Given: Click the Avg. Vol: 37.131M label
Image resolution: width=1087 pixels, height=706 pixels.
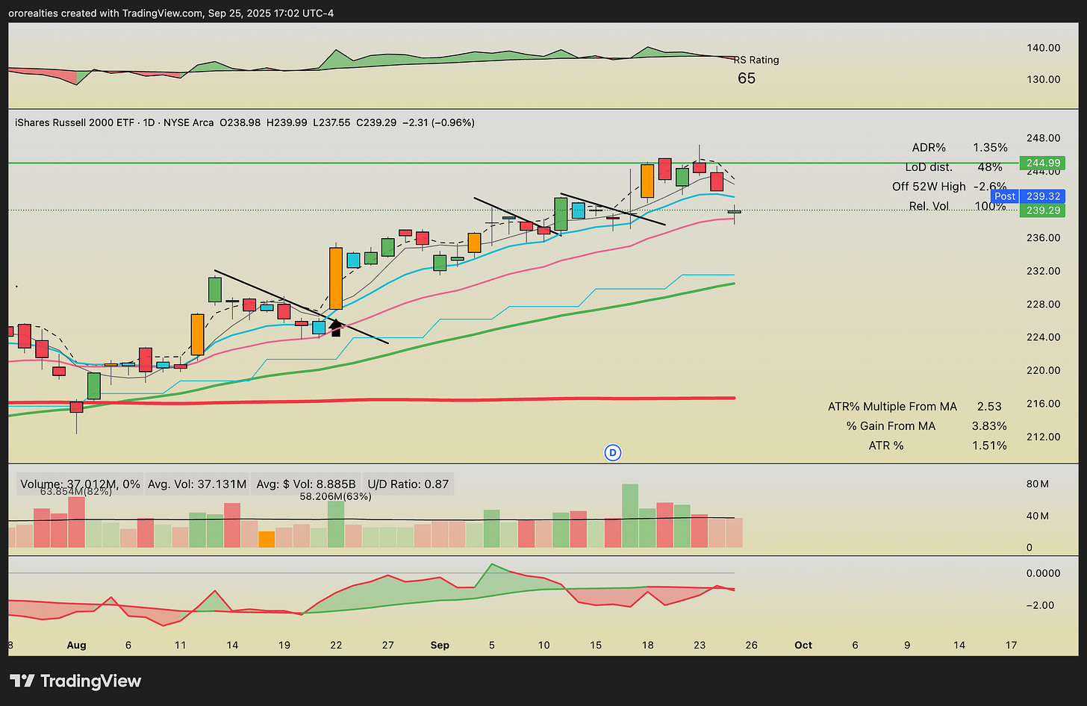Looking at the screenshot, I should (x=197, y=484).
